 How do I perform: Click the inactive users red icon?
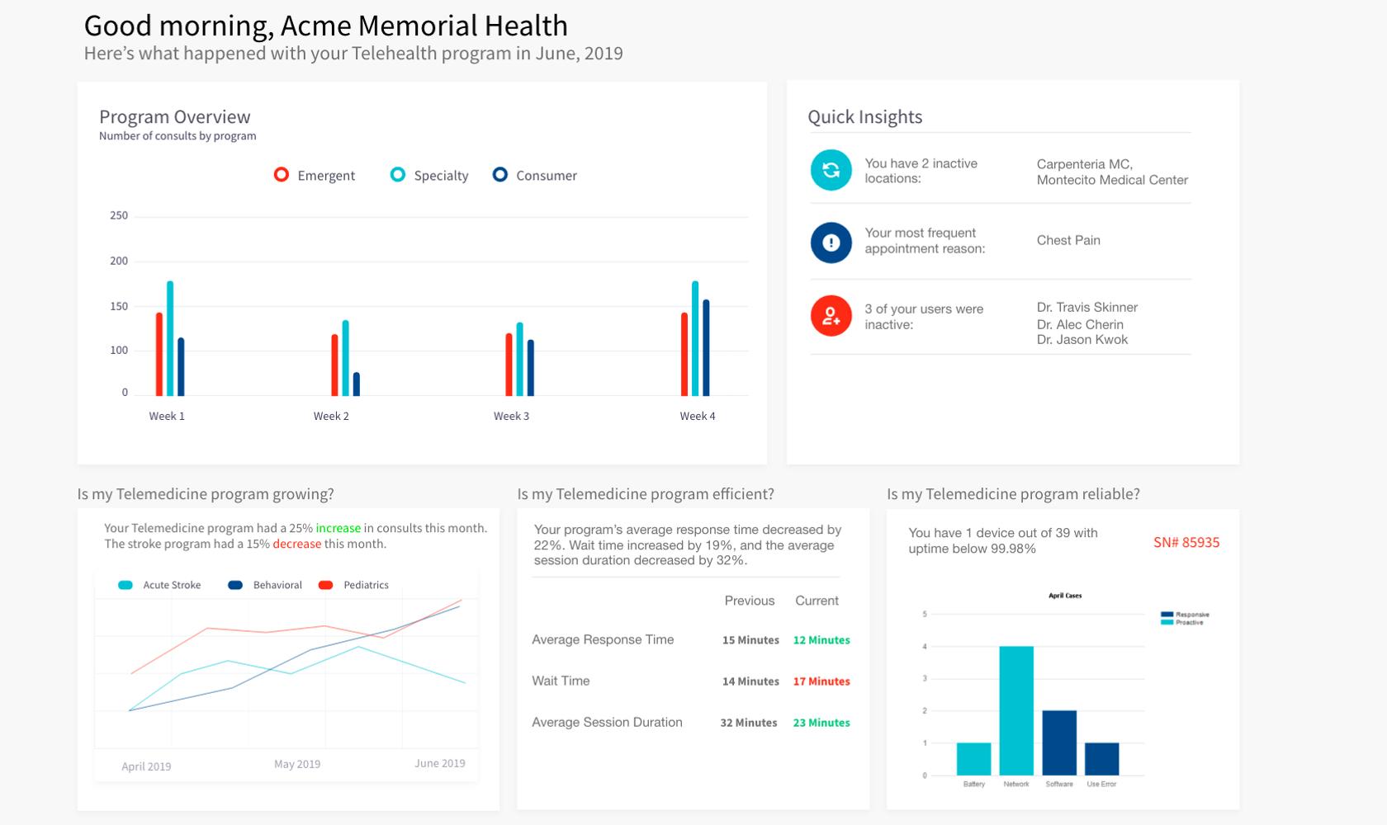click(x=831, y=316)
